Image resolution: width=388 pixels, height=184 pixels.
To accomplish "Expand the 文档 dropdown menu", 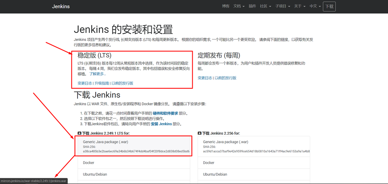I will [239, 6].
